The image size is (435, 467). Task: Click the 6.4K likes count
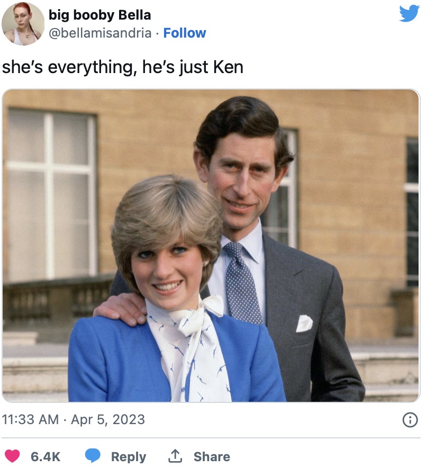(x=46, y=456)
